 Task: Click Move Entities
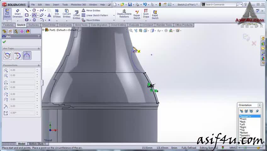(x=91, y=20)
